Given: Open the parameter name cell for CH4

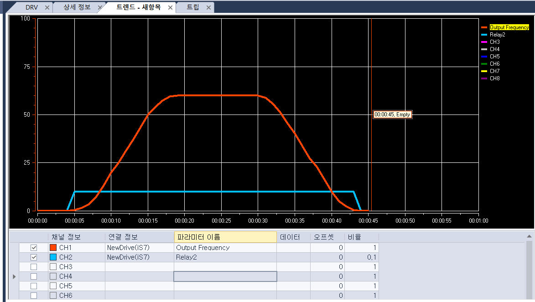Looking at the screenshot, I should 224,276.
